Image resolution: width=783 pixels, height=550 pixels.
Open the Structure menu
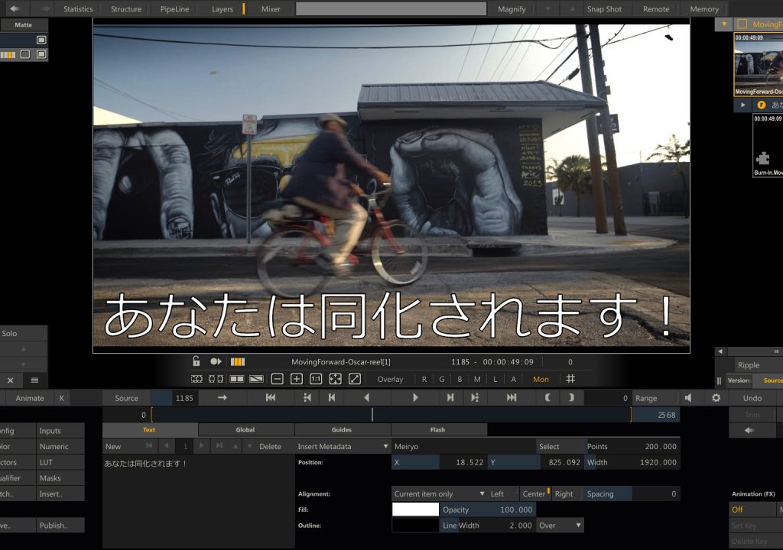click(126, 9)
